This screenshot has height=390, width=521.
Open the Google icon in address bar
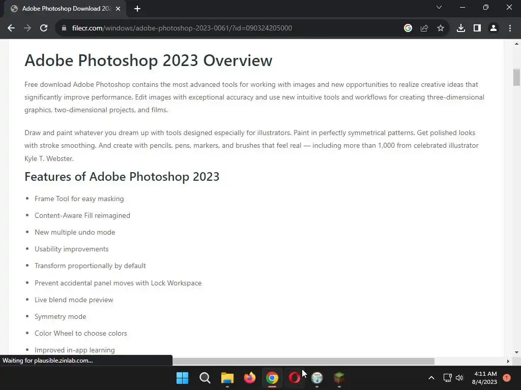(x=408, y=28)
